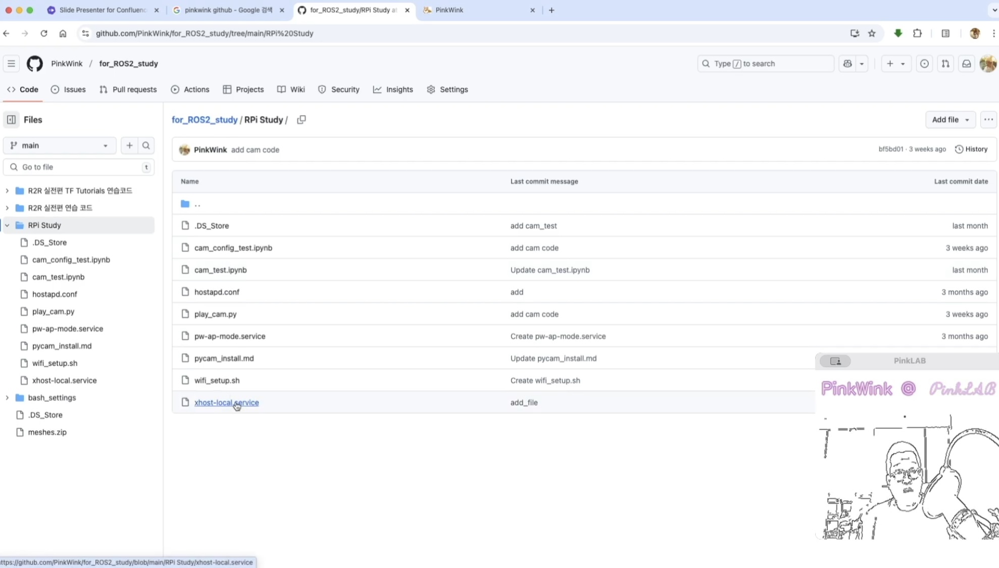
Task: View commit History
Action: tap(971, 149)
